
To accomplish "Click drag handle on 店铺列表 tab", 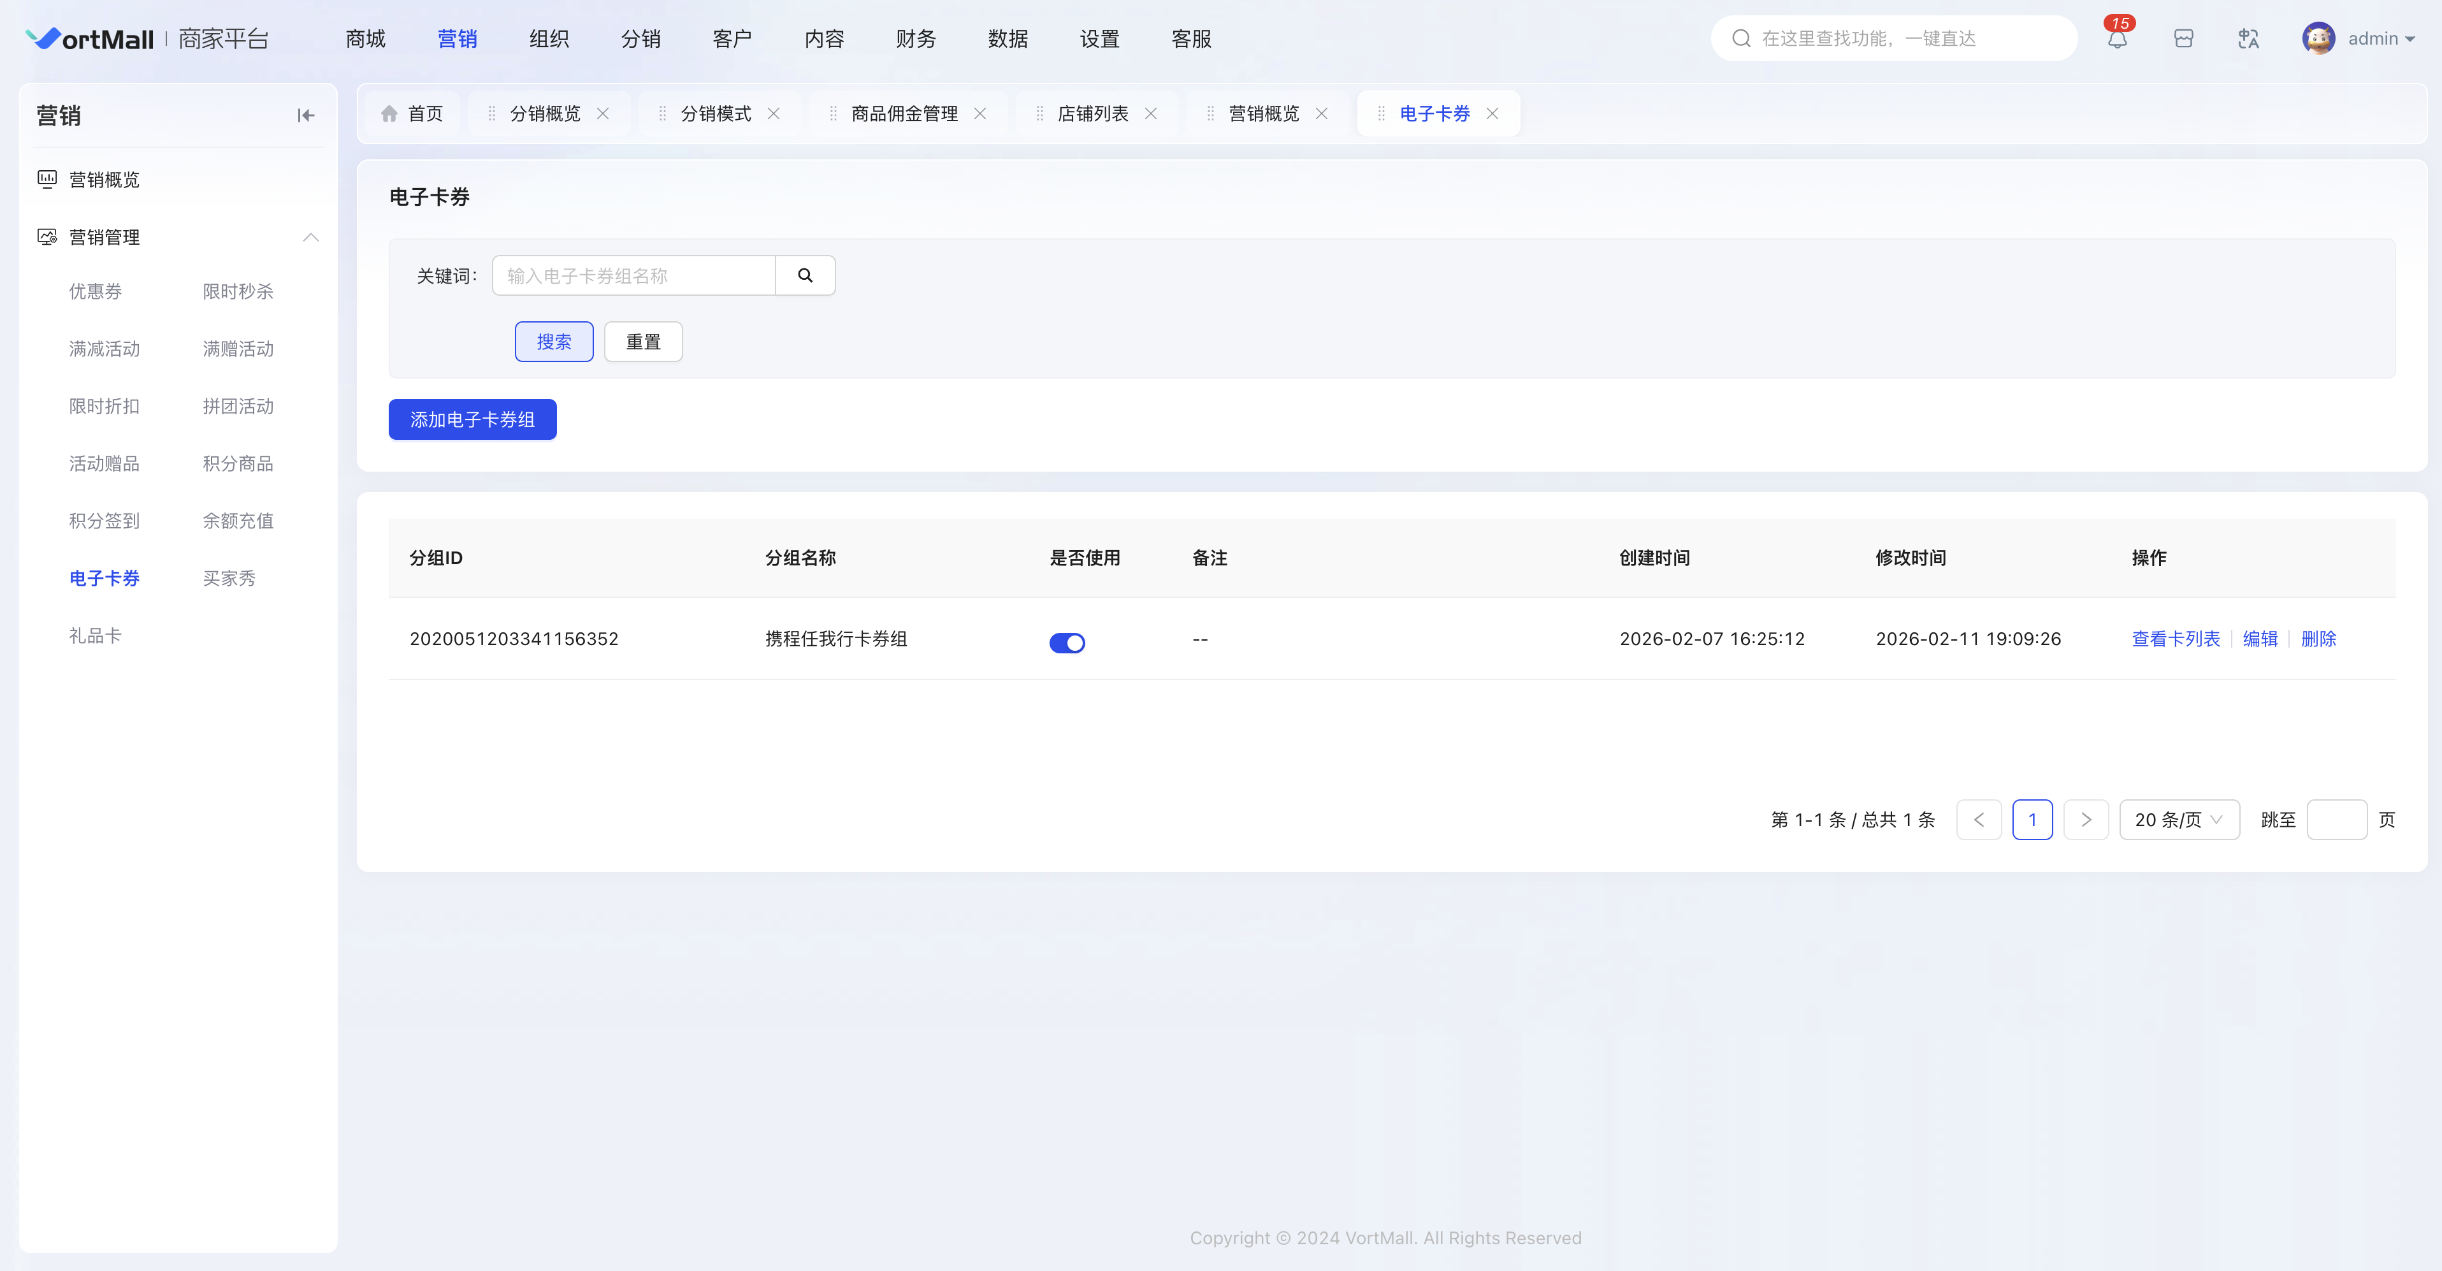I will (x=1039, y=114).
